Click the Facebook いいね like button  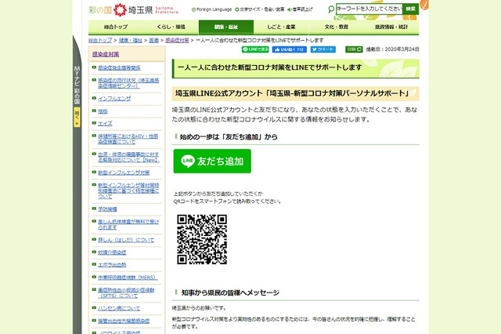coord(289,49)
